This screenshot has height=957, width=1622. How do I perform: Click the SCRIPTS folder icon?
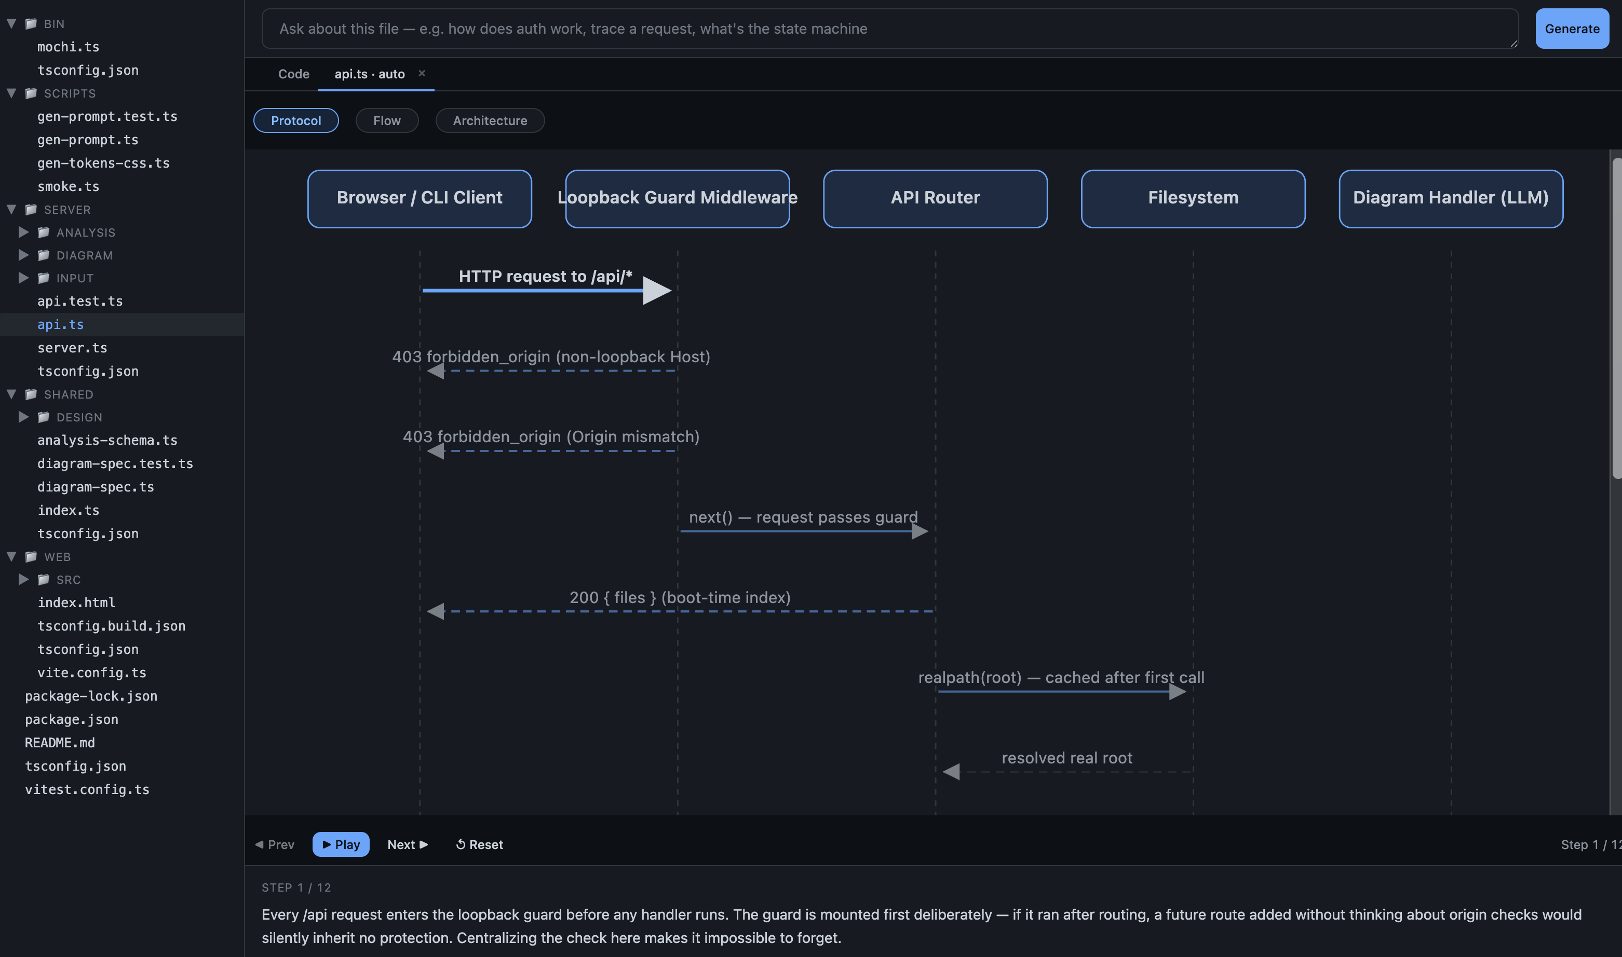click(31, 93)
